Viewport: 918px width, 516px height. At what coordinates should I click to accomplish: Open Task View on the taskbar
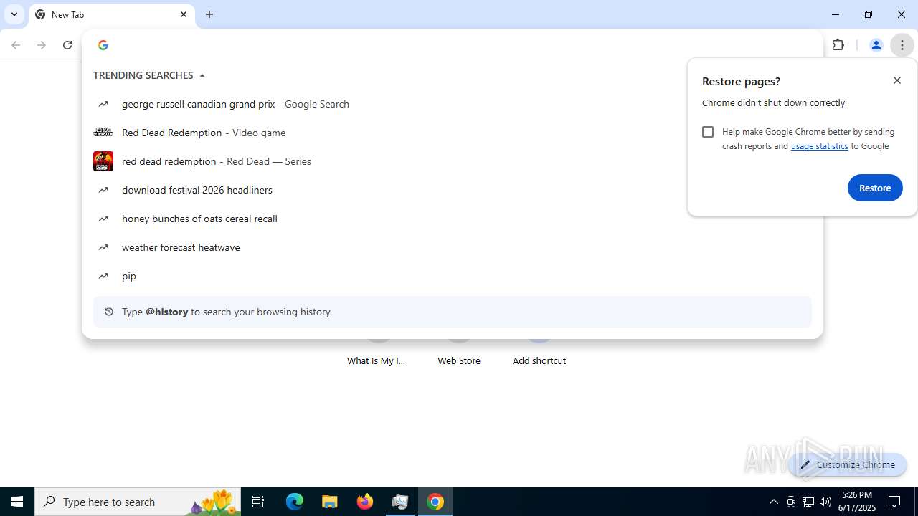point(258,502)
